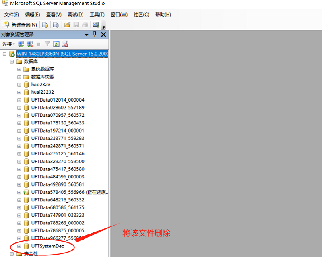
Task: Click the Database Engine Query toolbar icon
Action: click(45, 25)
